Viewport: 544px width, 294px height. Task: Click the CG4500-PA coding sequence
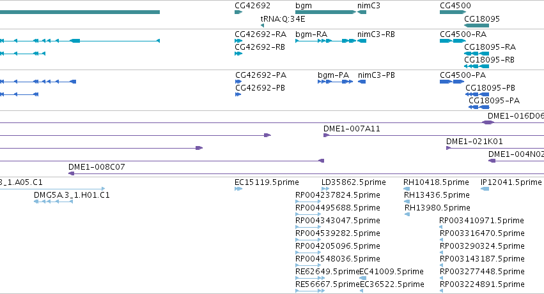pyautogui.click(x=452, y=82)
